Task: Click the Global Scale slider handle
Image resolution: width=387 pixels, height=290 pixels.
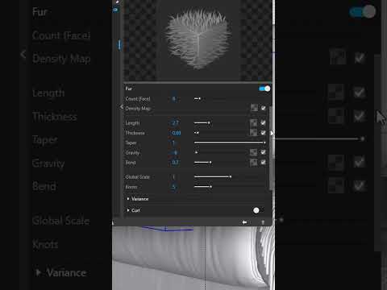Action: (231, 176)
